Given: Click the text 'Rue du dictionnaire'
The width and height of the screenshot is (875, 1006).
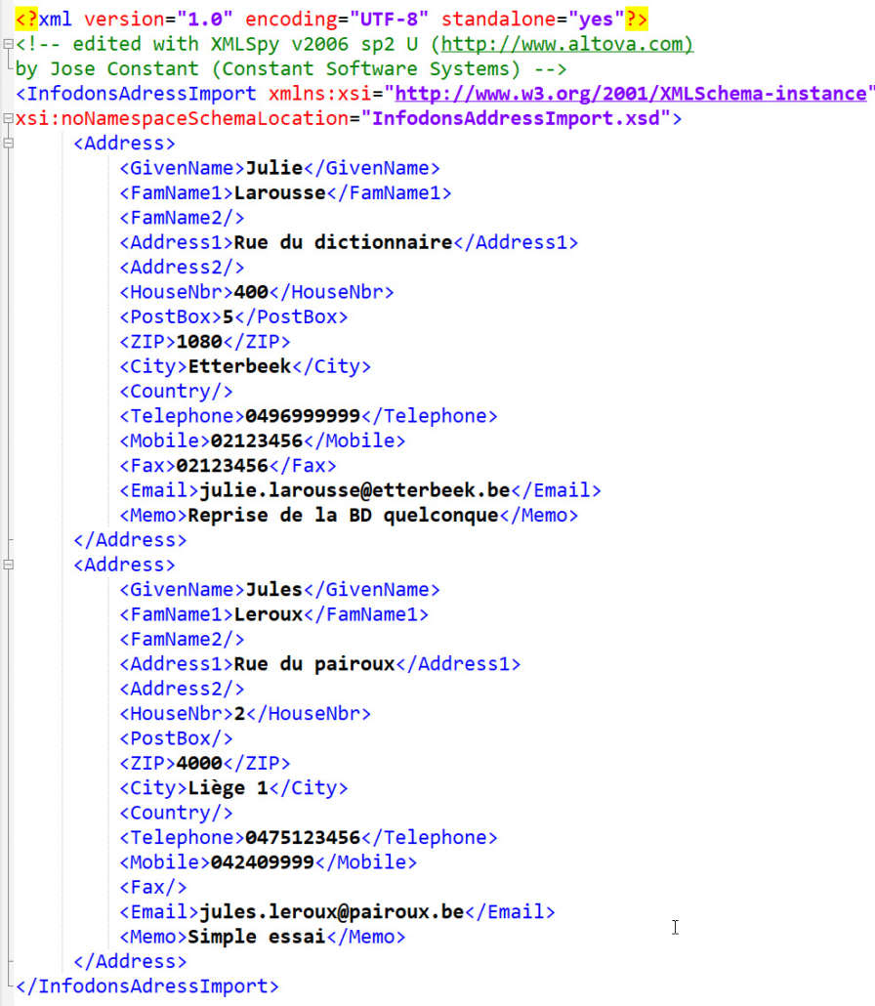Looking at the screenshot, I should [343, 242].
